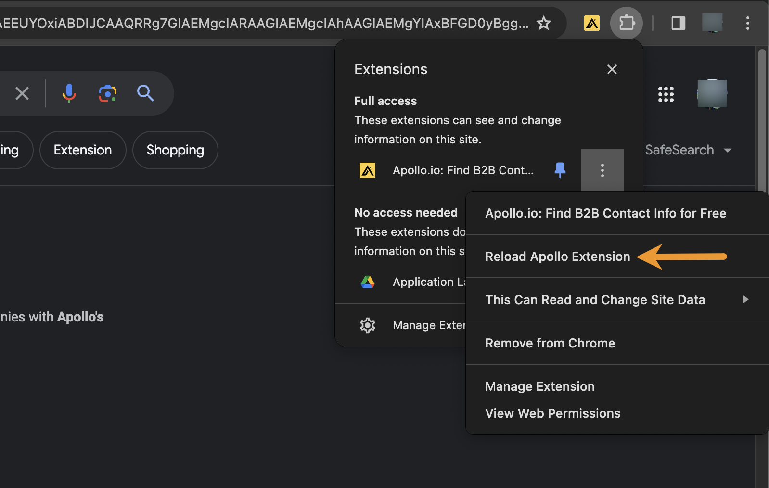Image resolution: width=769 pixels, height=488 pixels.
Task: Clear the search box with the X
Action: tap(22, 93)
